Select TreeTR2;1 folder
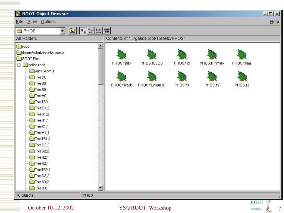Screen dimensions: 284x213 [x=40, y=169]
